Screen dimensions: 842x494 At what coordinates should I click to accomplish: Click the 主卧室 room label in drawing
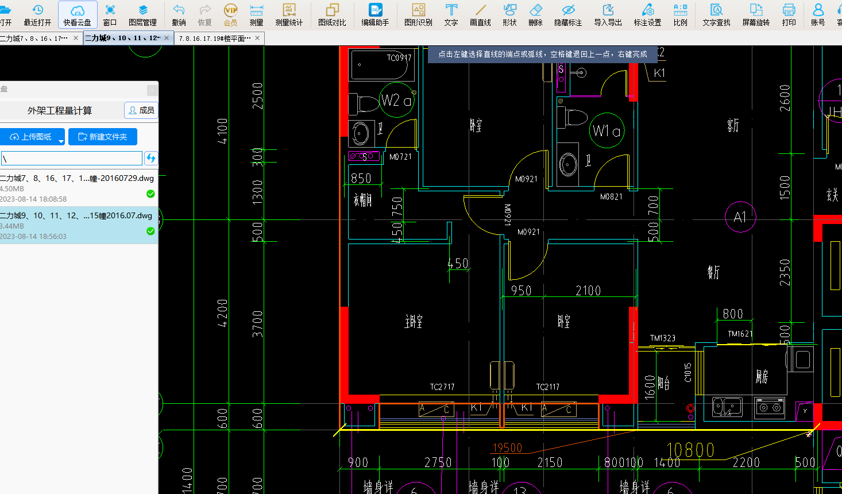414,322
